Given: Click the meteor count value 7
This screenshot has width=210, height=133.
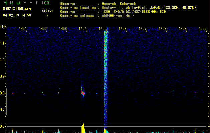Looking at the screenshot, I should tap(47, 15).
